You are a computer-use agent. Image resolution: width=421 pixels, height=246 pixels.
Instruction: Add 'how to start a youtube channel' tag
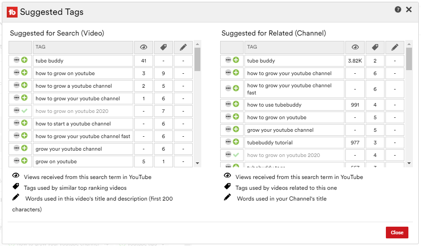[x=24, y=123]
